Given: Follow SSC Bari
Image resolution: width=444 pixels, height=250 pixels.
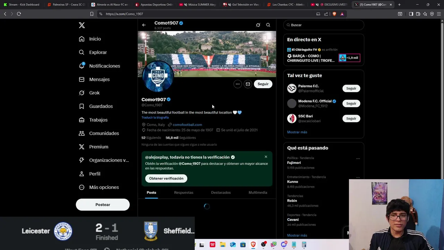Looking at the screenshot, I should (x=351, y=119).
